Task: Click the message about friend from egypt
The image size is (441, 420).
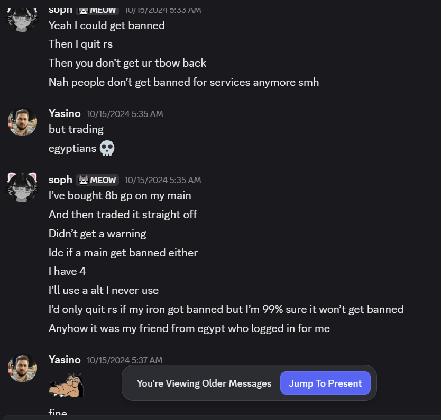Action: 189,328
